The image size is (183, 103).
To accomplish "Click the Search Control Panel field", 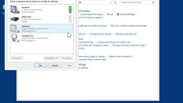I will (138, 2).
